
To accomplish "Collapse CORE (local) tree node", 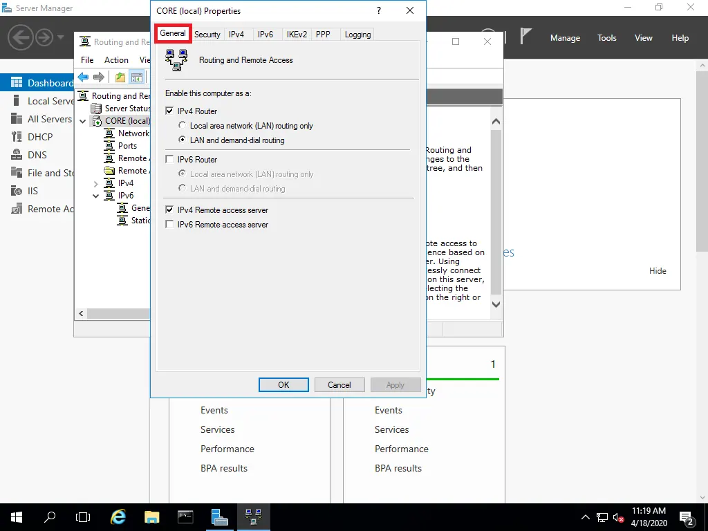I will click(83, 121).
